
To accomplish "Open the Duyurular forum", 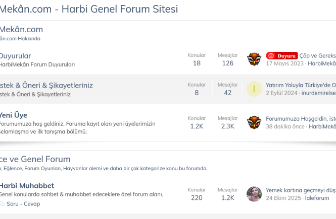I will (15, 56).
